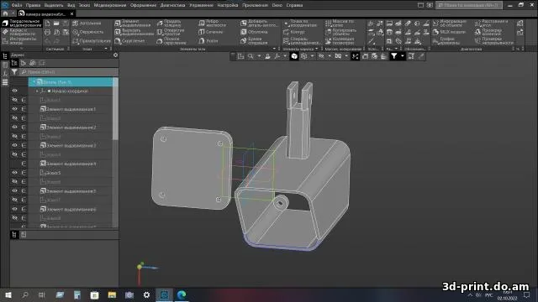
Task: Click the Точка по координатам tool
Action: (x=300, y=23)
